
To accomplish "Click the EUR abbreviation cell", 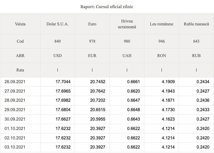I will (x=92, y=56).
